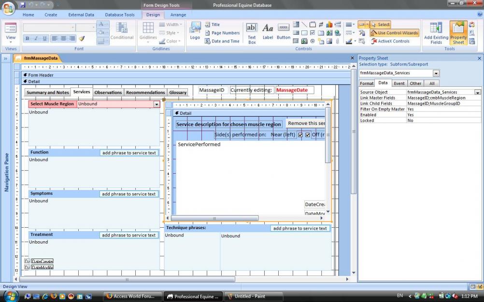Switch to Untitled - Paint taskbar window
This screenshot has width=484, height=302.
[x=253, y=296]
